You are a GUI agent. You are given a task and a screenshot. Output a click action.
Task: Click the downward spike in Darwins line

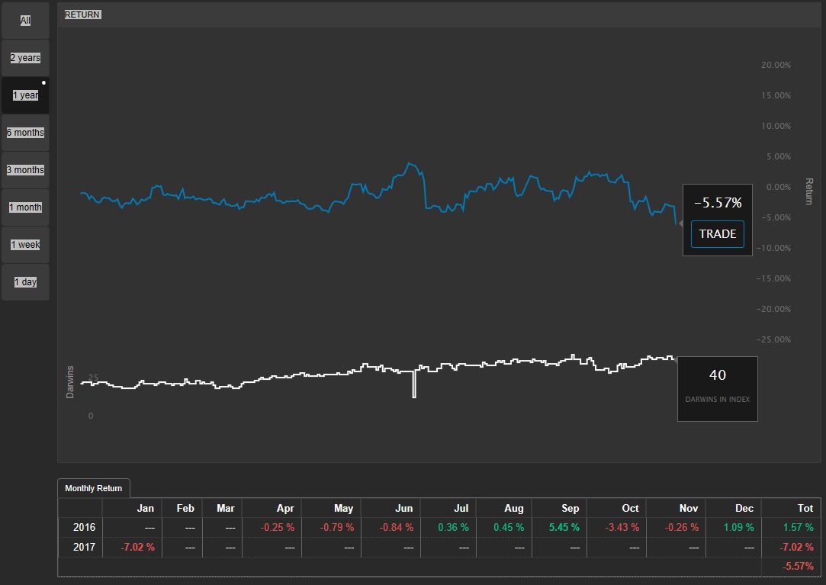pyautogui.click(x=414, y=385)
